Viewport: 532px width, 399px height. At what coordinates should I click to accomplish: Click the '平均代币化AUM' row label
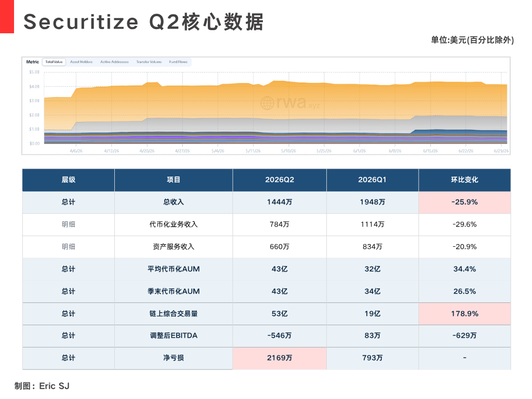click(x=174, y=269)
